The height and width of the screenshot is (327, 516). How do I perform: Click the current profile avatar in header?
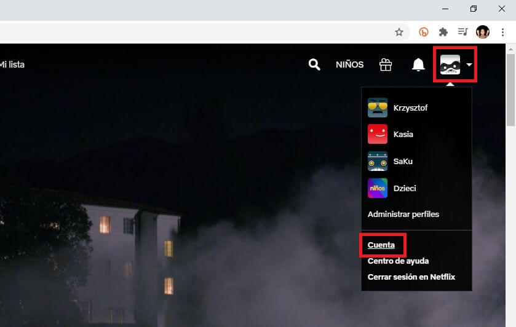[x=450, y=65]
